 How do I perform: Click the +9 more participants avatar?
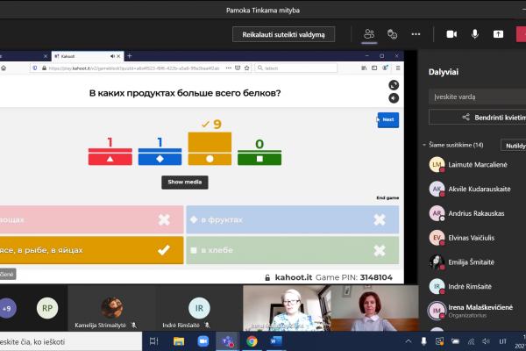[7, 308]
